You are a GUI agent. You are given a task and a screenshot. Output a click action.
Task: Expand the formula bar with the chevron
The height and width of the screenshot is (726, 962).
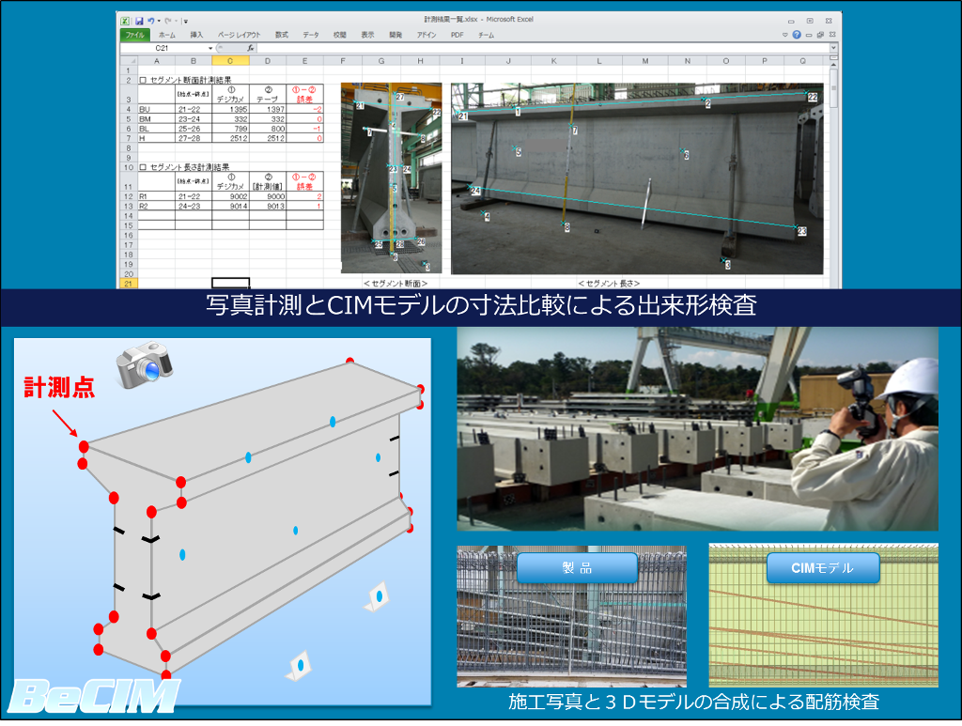tap(833, 48)
